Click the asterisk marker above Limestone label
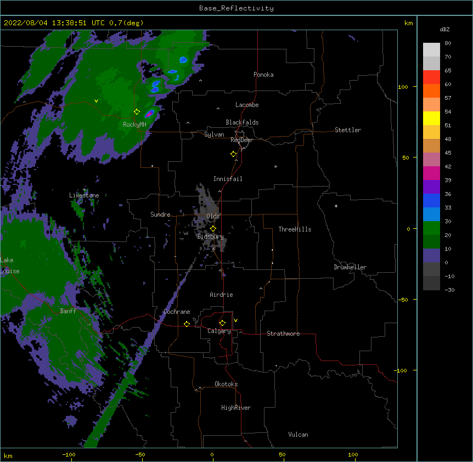 pos(85,190)
